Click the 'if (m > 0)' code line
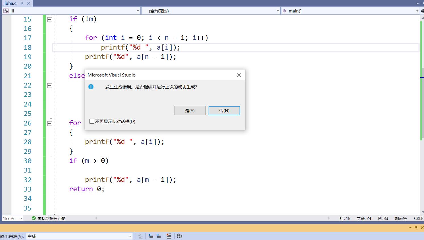The height and width of the screenshot is (240, 424). (89, 161)
